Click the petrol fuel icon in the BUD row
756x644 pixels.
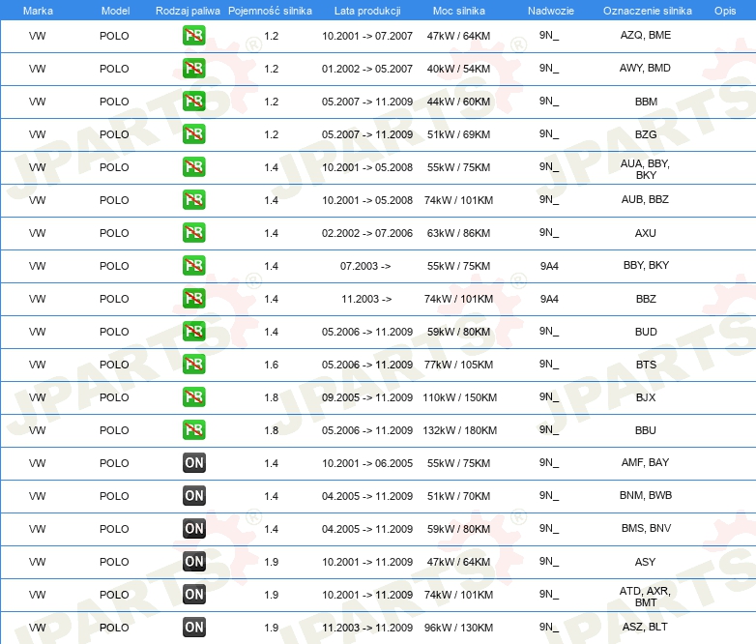pyautogui.click(x=193, y=332)
